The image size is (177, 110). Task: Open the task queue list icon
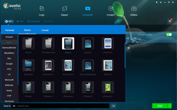click(170, 21)
